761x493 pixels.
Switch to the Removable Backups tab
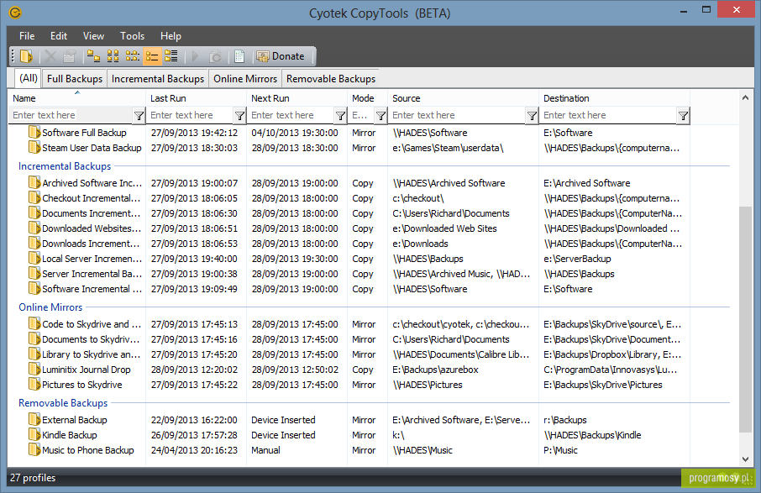331,79
